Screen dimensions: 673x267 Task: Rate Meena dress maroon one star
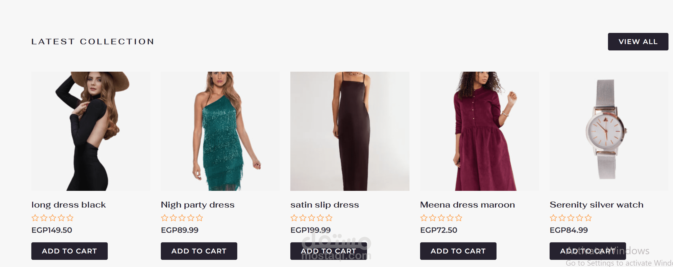(x=424, y=218)
